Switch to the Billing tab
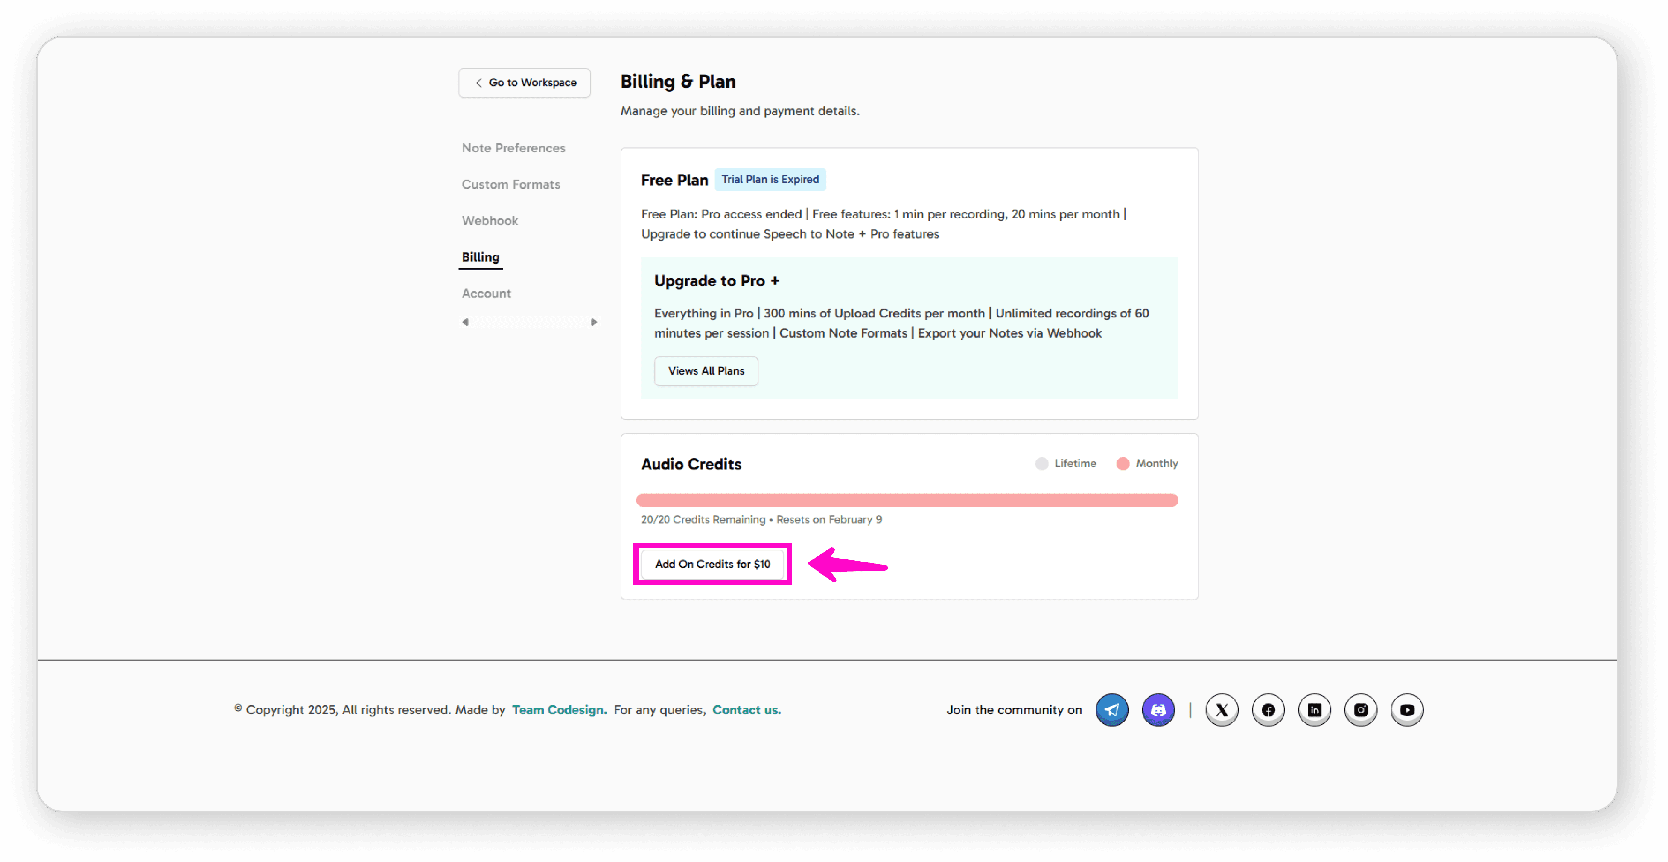Image resolution: width=1668 pixels, height=862 pixels. (x=480, y=256)
